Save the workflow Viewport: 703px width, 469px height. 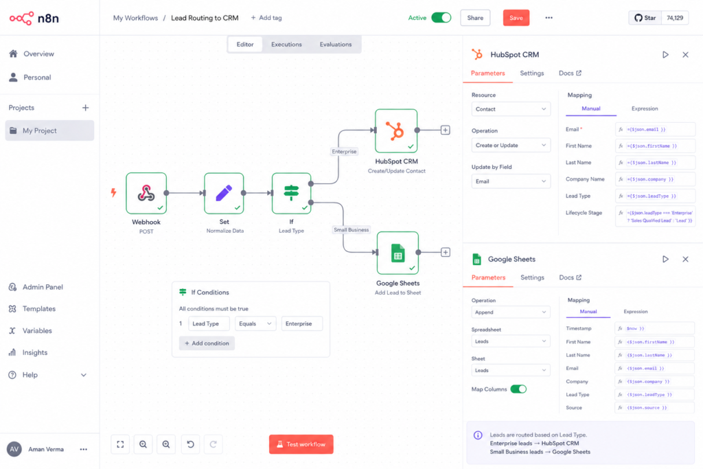point(516,18)
